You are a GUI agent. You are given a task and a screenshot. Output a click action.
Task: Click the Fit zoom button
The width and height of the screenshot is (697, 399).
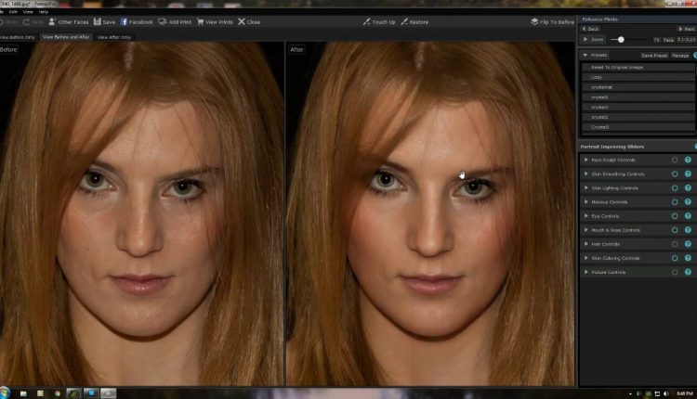pos(656,40)
